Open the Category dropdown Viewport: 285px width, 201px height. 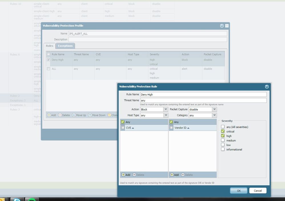(214, 115)
